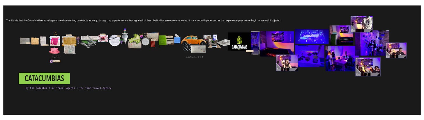Click the crowd photo by brick wall
The width and height of the screenshot is (424, 120).
[x=372, y=44]
